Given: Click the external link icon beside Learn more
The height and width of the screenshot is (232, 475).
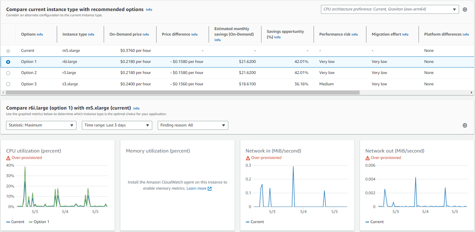Looking at the screenshot, I should tap(210, 188).
